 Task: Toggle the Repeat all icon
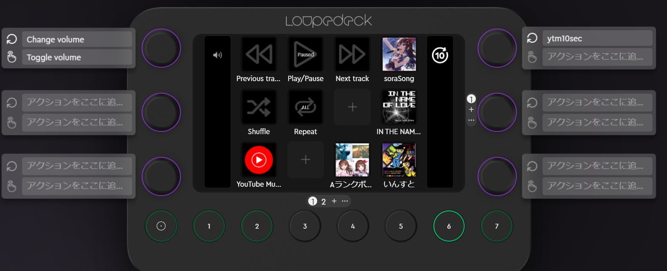(306, 107)
